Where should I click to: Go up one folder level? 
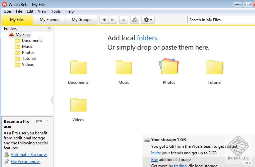point(123,20)
